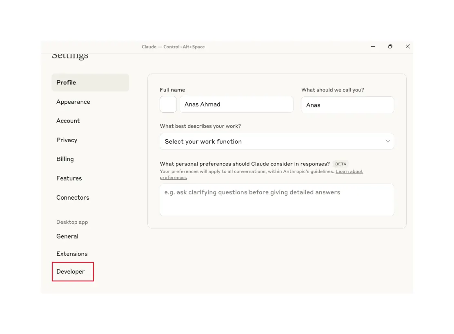Open the "Learn about preferences" link
The height and width of the screenshot is (334, 454).
click(x=349, y=171)
